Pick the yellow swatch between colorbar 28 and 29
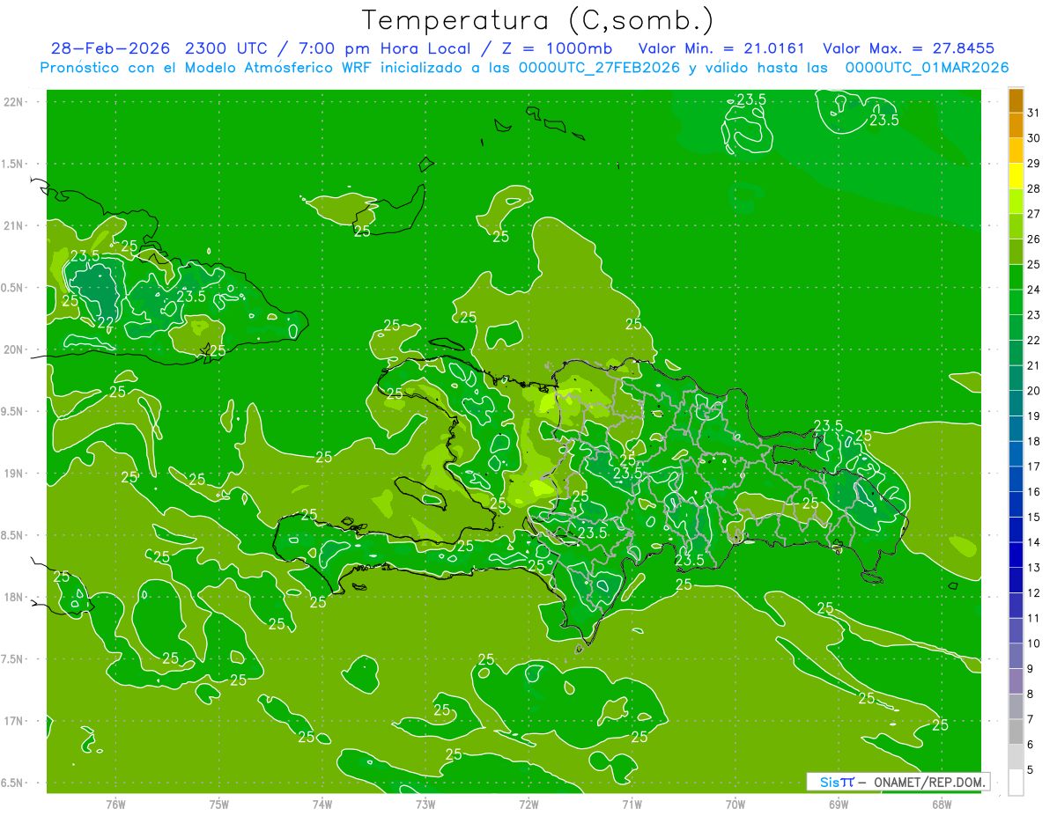The image size is (1057, 816). coord(1016,176)
